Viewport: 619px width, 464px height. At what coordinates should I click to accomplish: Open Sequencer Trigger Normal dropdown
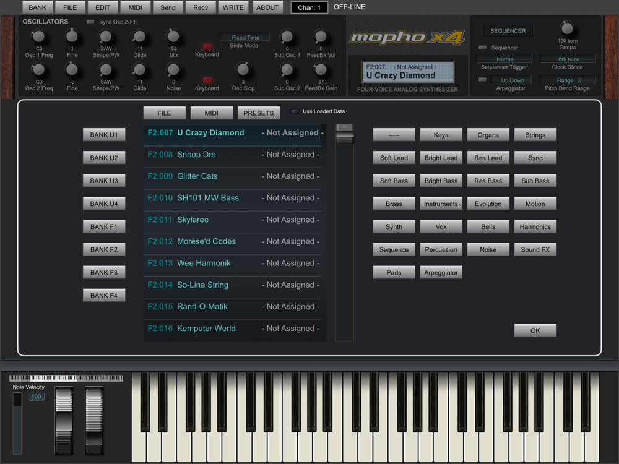pos(504,59)
